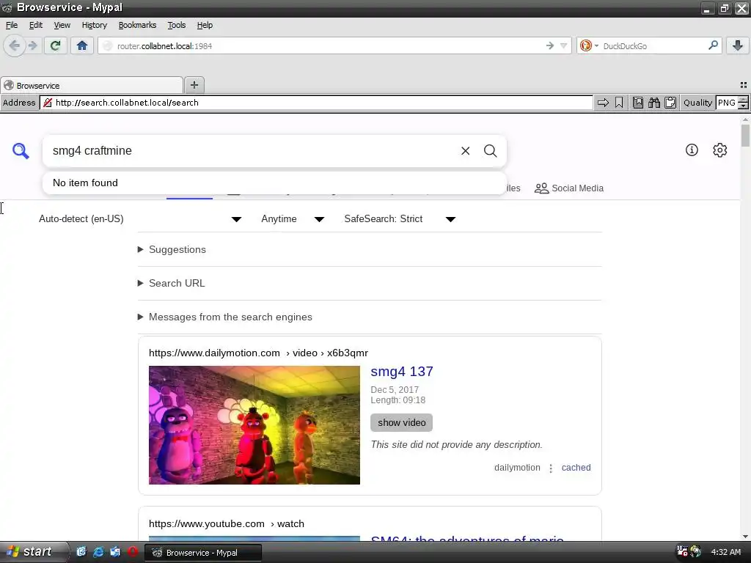Click the scrollbar down arrow
This screenshot has width=751, height=563.
[745, 537]
